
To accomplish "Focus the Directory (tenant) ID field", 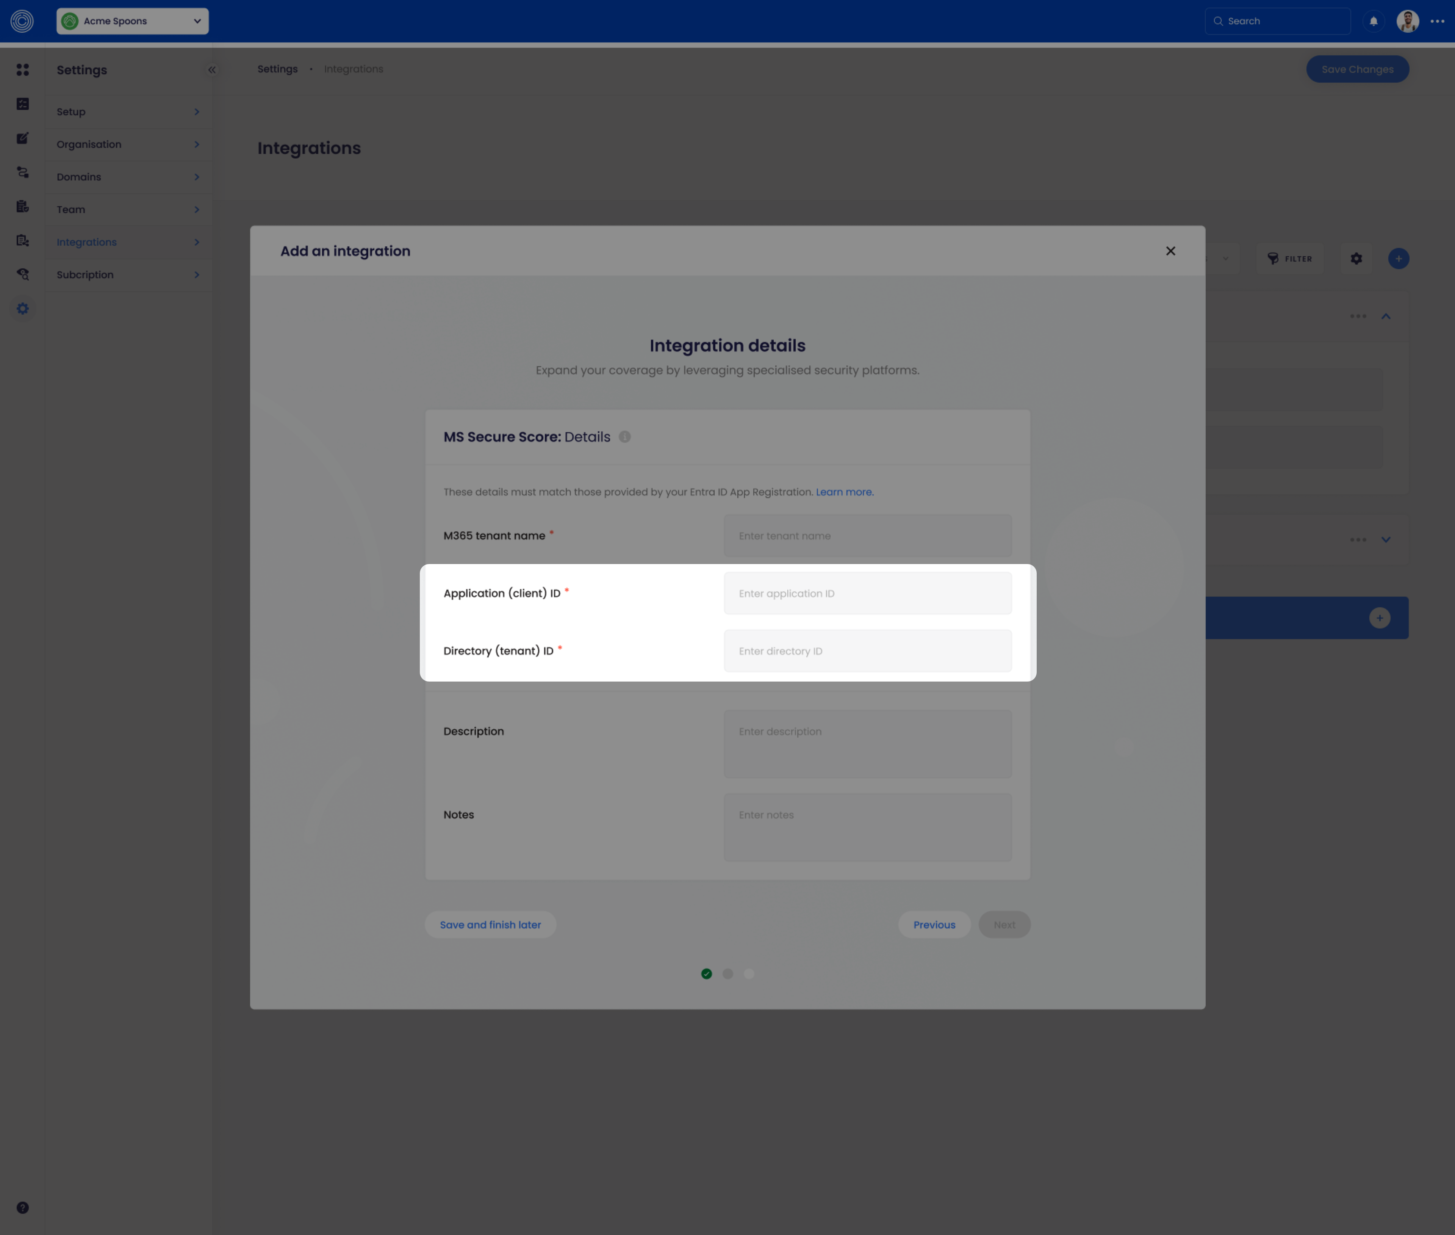I will click(x=868, y=651).
